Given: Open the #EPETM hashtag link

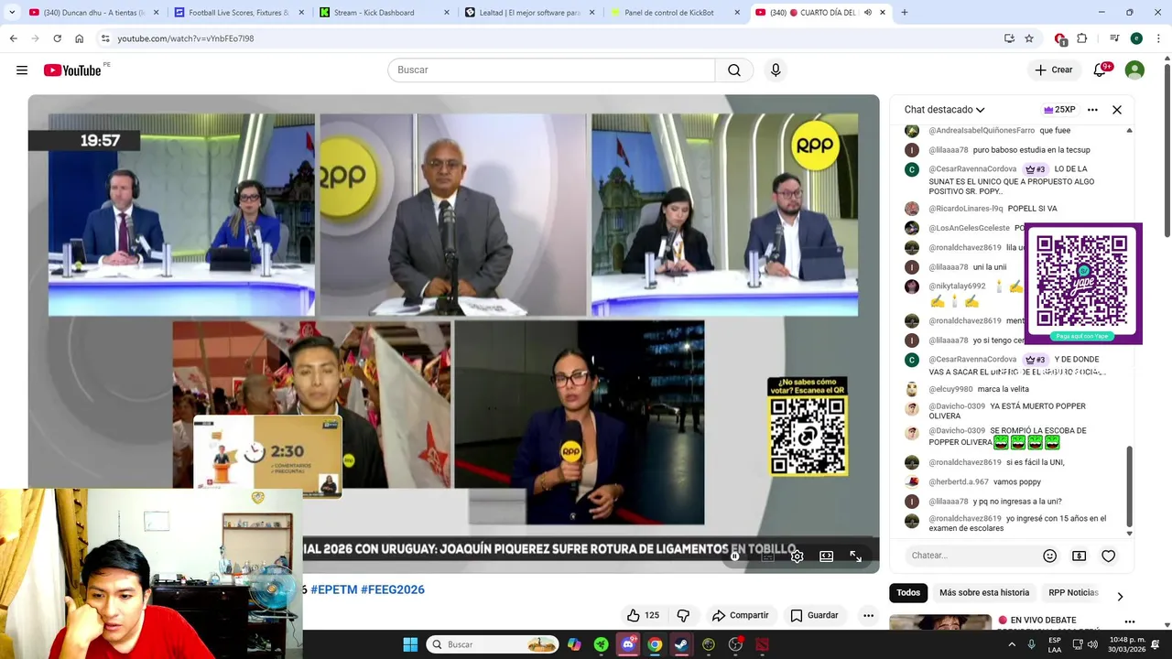Looking at the screenshot, I should click(x=334, y=590).
